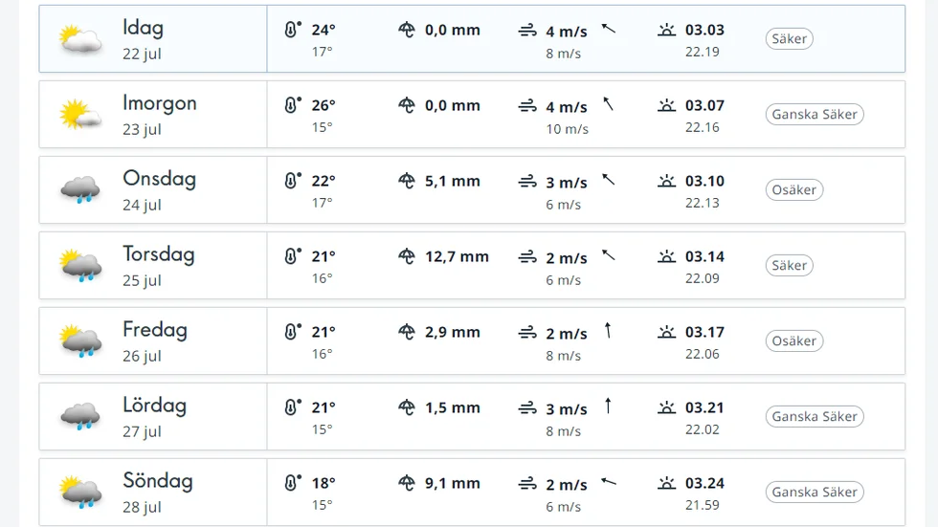Open the Onsdag 24 jul day label
This screenshot has width=938, height=527.
pyautogui.click(x=159, y=190)
